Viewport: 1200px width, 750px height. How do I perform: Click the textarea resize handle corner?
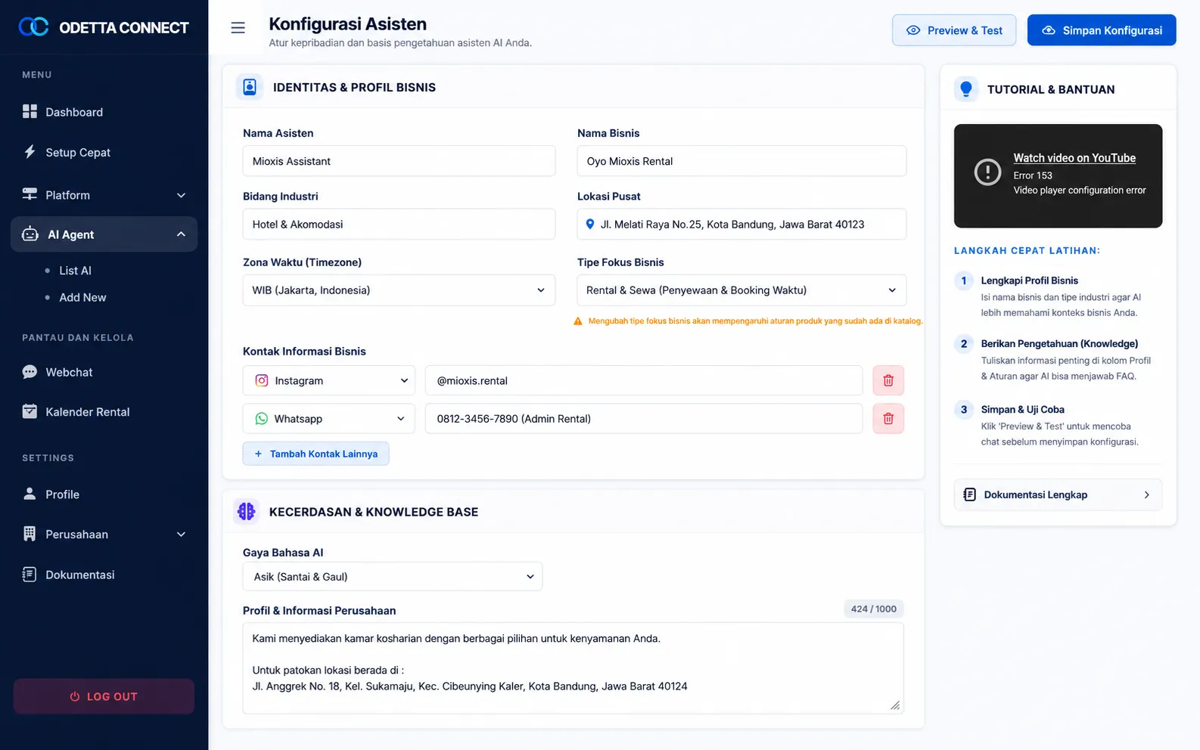(895, 705)
